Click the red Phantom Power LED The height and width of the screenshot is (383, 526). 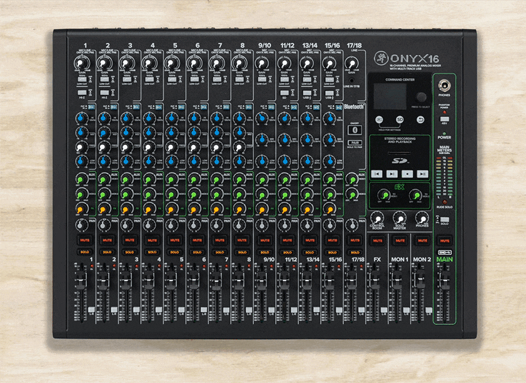[445, 112]
